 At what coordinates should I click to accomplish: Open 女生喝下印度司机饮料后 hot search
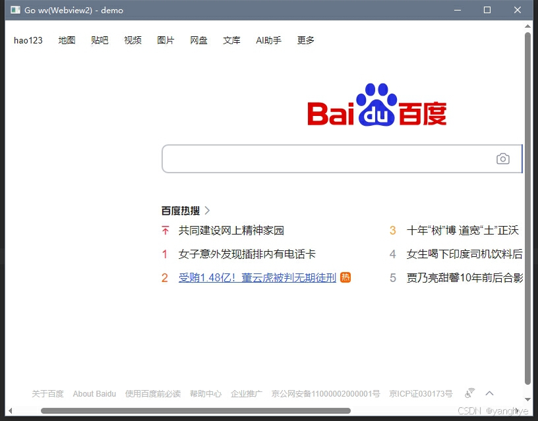point(465,254)
